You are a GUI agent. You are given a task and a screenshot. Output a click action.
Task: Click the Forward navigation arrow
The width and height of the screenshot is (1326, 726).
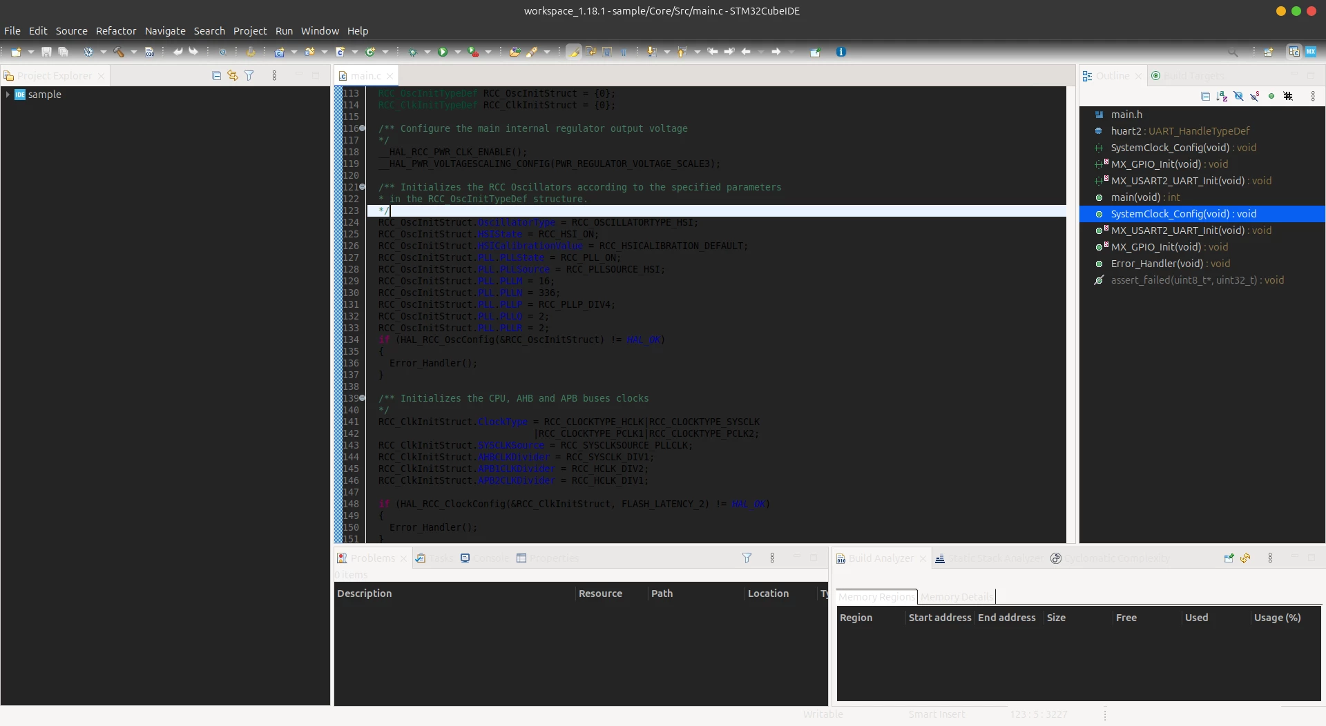tap(776, 52)
